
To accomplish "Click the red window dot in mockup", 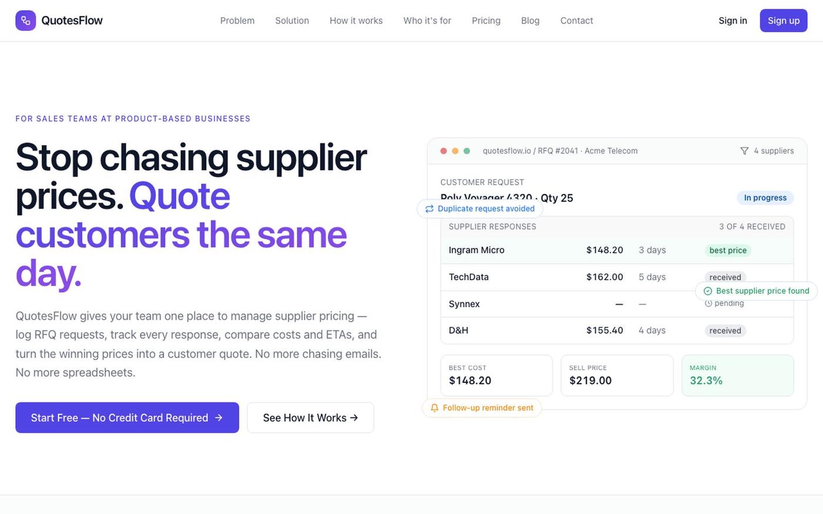I will (x=444, y=151).
